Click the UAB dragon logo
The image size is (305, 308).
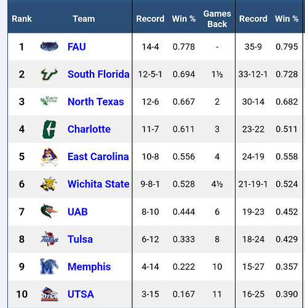click(x=49, y=211)
